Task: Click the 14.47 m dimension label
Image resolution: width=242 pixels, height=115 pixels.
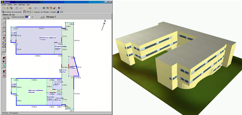Action: click(x=77, y=41)
